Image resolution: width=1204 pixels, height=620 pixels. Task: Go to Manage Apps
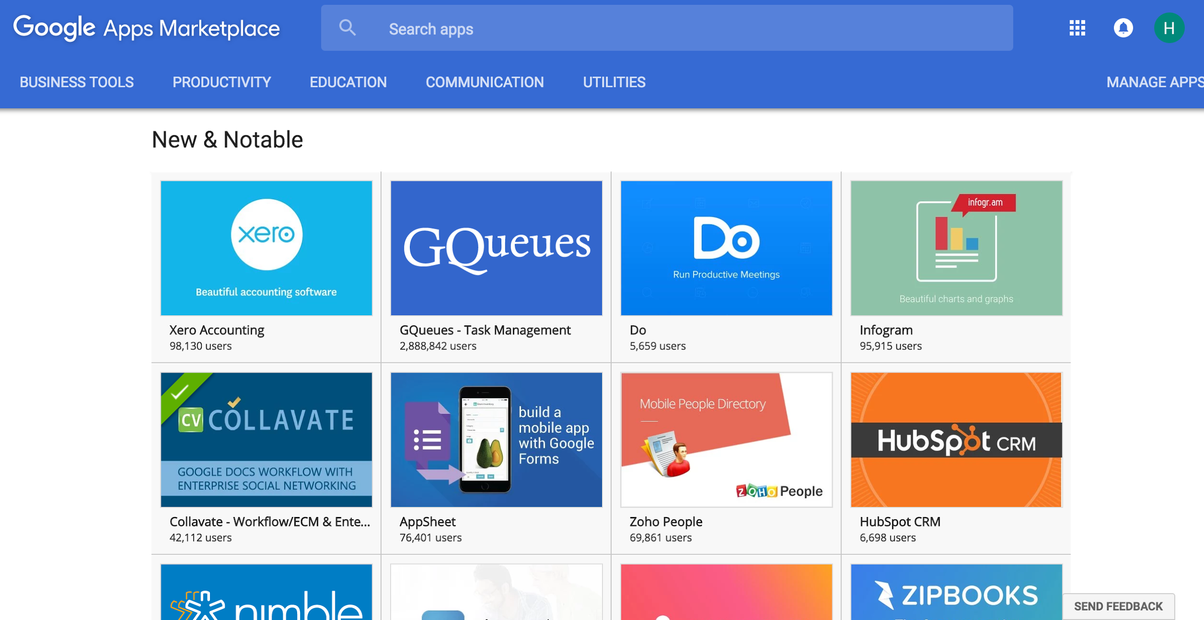click(1155, 82)
